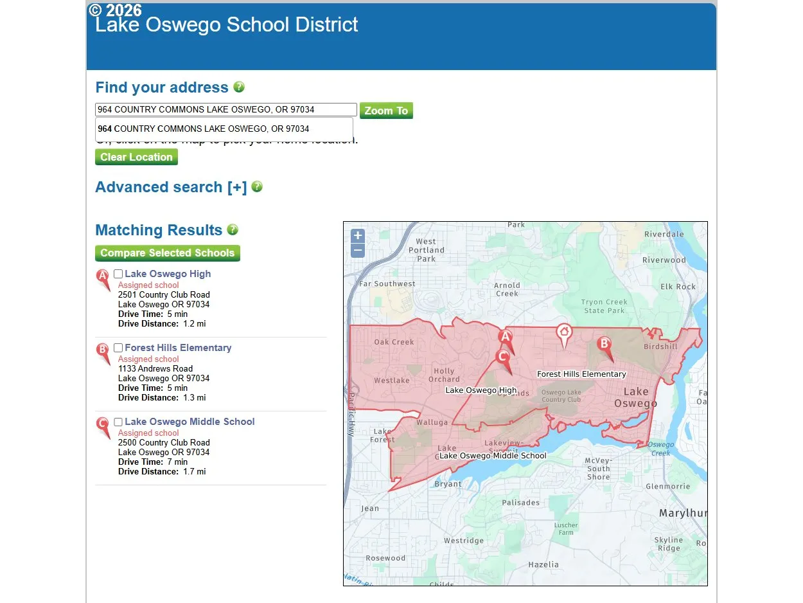The height and width of the screenshot is (603, 803).
Task: Click the Tryon Creek State Park map label
Action: pos(604,306)
